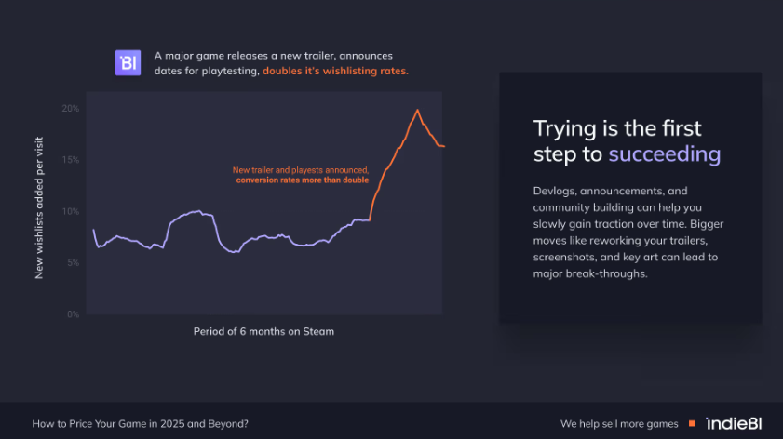Select the 0% y-axis label
The image size is (783, 439).
click(x=73, y=314)
